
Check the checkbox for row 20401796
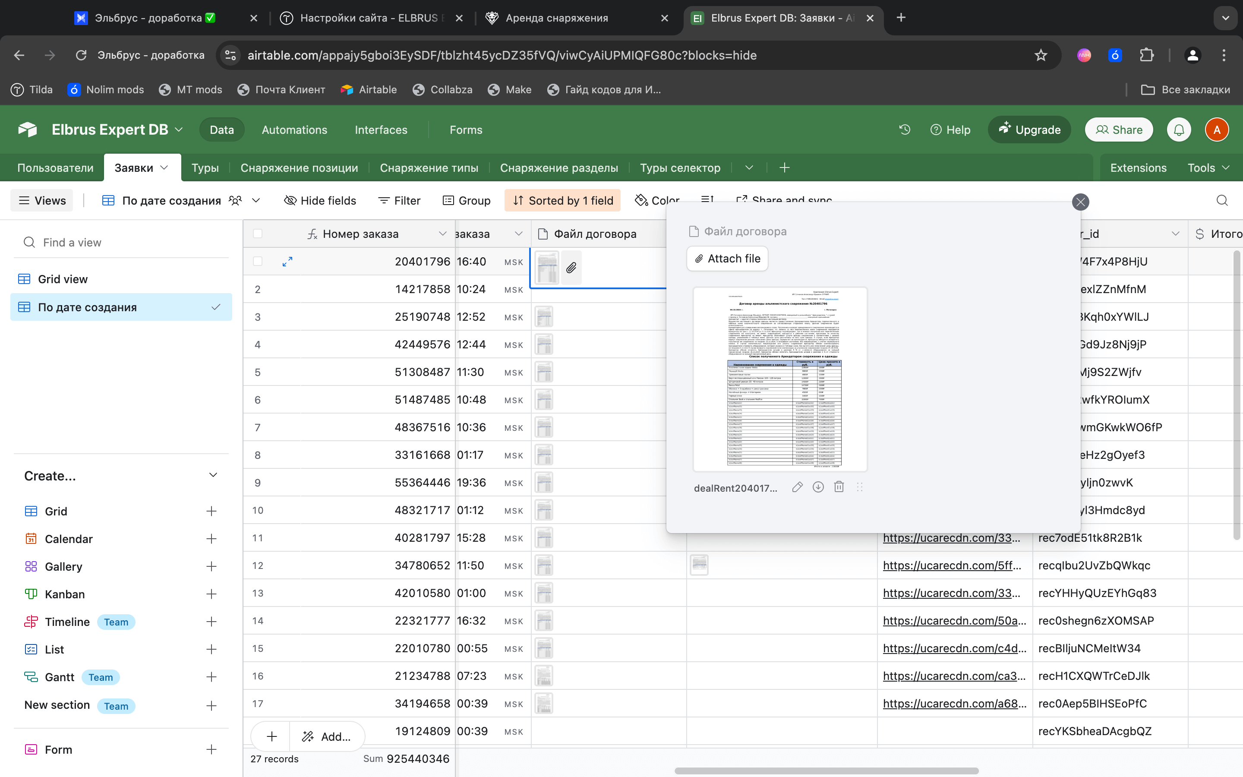point(258,262)
